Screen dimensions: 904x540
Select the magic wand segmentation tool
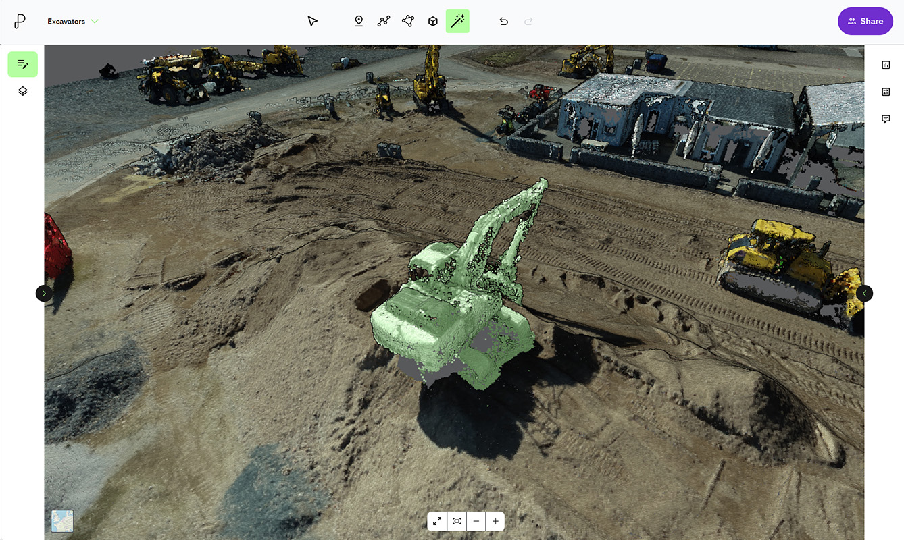[457, 21]
